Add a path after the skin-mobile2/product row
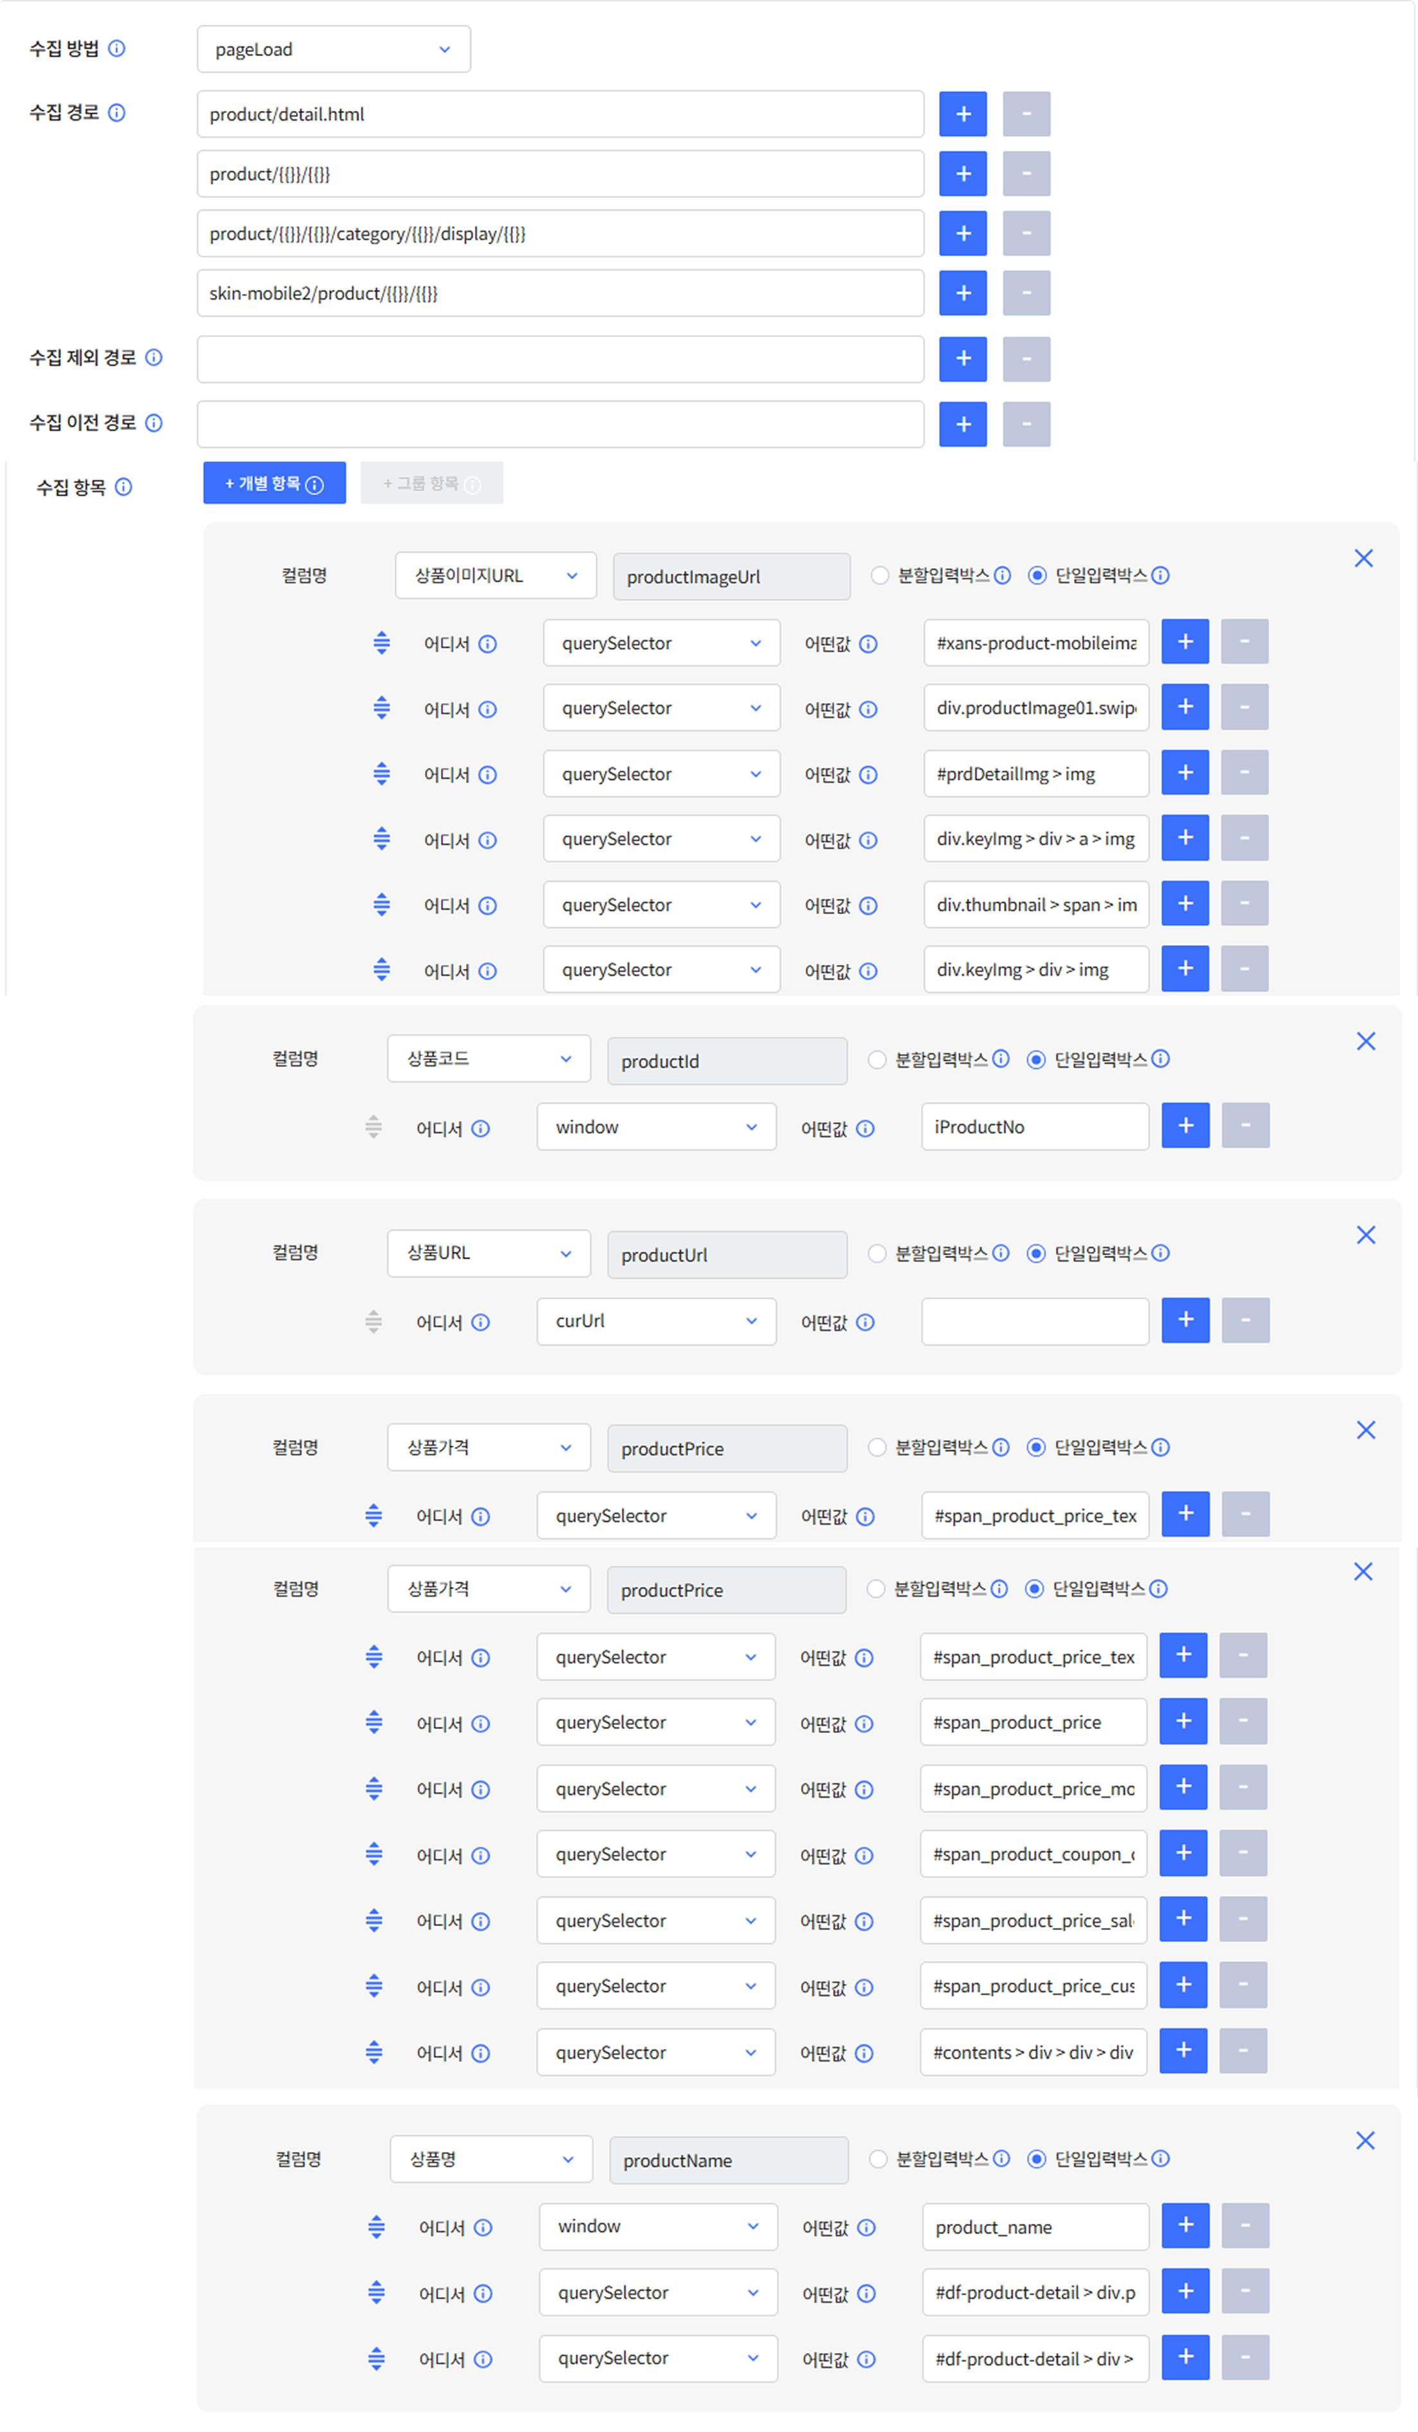 pos(963,293)
